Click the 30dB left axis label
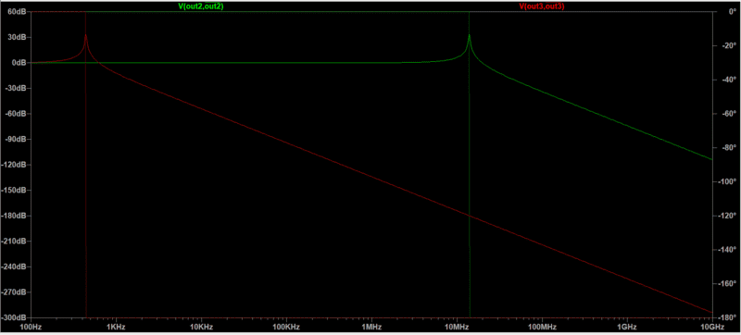This screenshot has width=741, height=335. click(17, 37)
